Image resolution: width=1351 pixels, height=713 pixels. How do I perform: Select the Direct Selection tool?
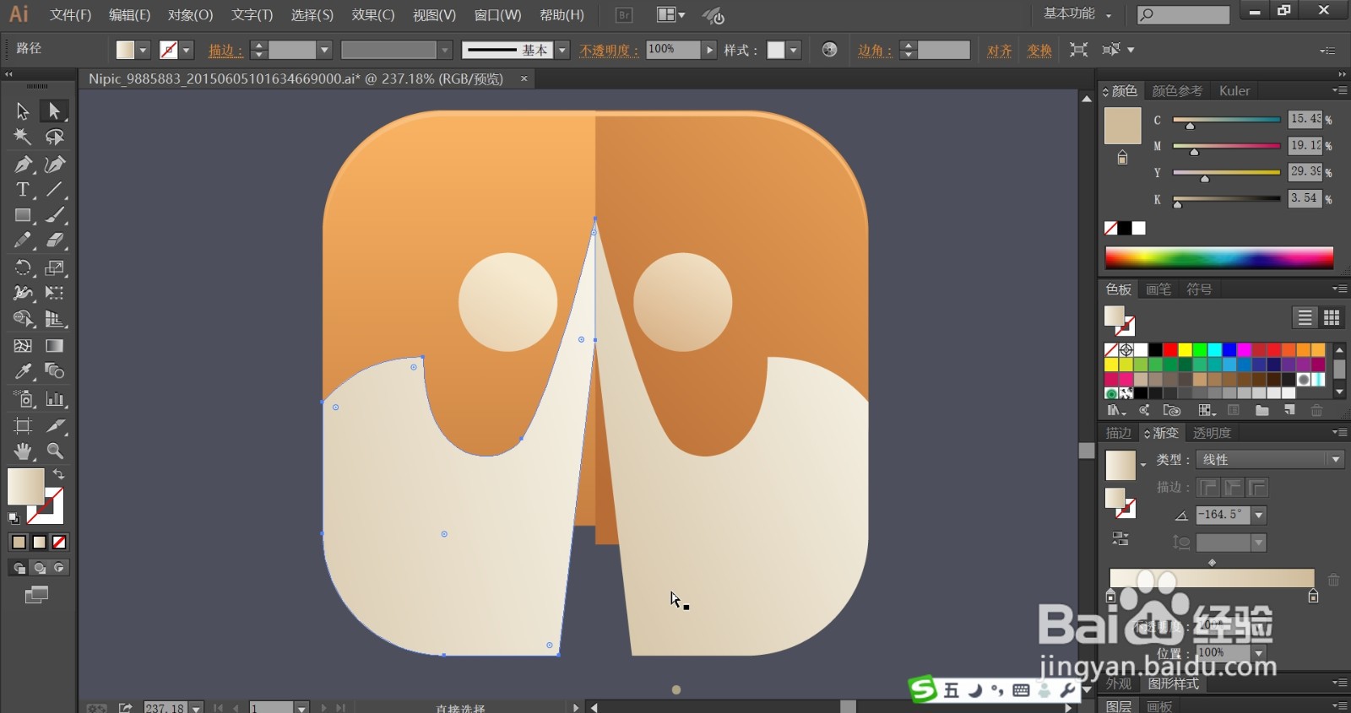point(55,111)
